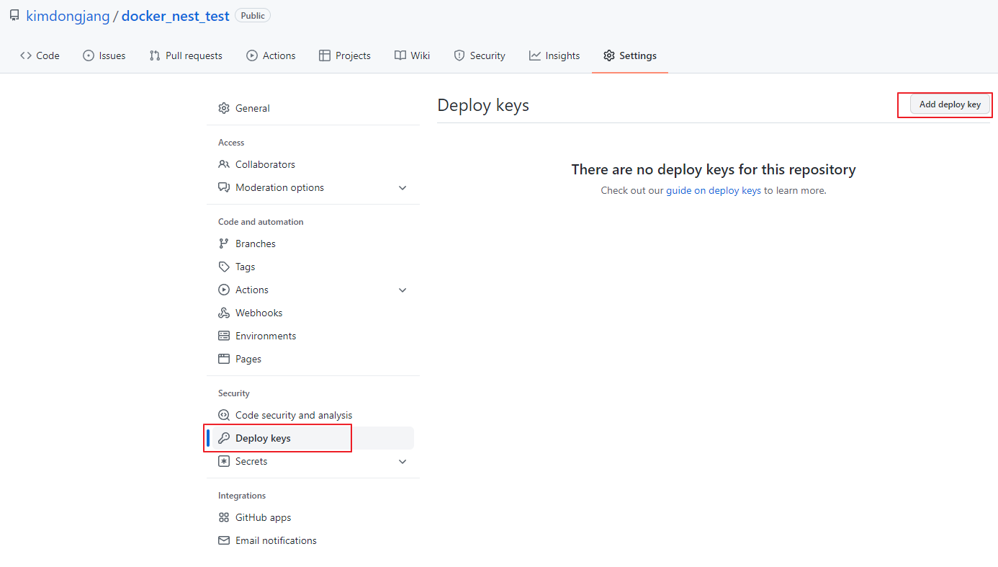Open the docker_nest_test repository link

point(175,16)
